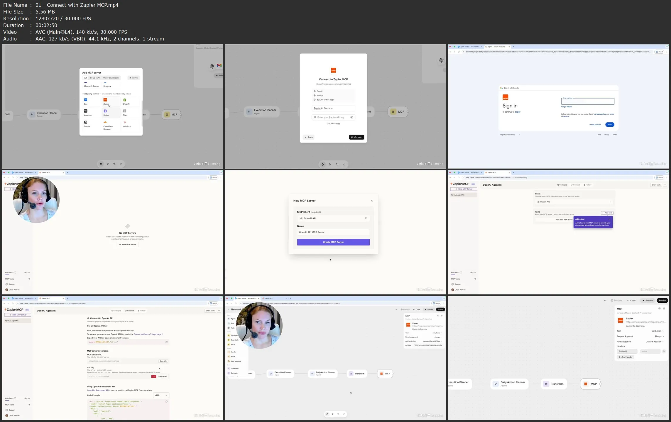Remove the Authoriz header with X icon
Screen dimensions: 671x422
664,351
